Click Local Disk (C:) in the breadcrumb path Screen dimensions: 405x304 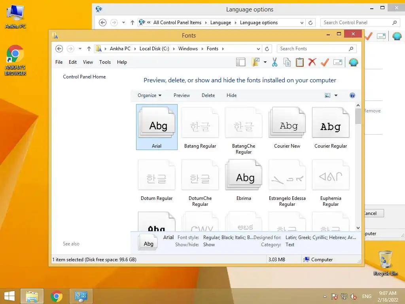point(154,49)
